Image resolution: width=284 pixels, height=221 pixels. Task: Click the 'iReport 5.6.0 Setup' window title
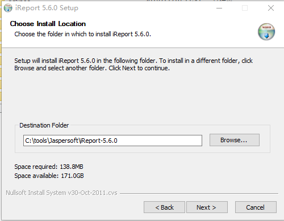(x=47, y=8)
